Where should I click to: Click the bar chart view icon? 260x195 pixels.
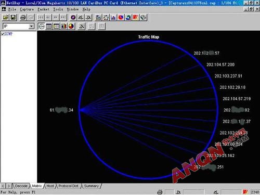[x=64, y=26]
